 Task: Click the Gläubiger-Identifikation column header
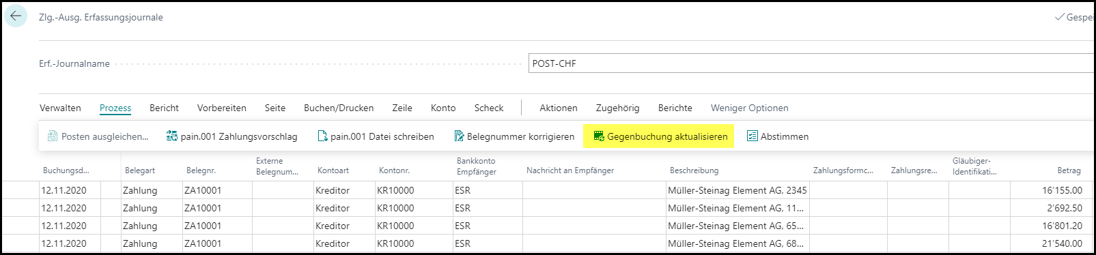974,166
